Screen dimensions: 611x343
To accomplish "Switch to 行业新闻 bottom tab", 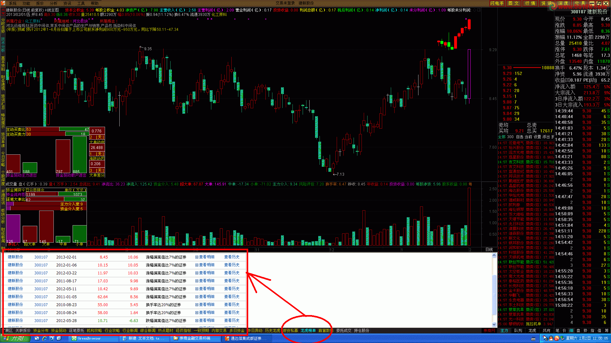I will (130, 331).
